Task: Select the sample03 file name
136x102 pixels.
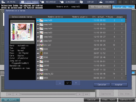Action: 48,33
